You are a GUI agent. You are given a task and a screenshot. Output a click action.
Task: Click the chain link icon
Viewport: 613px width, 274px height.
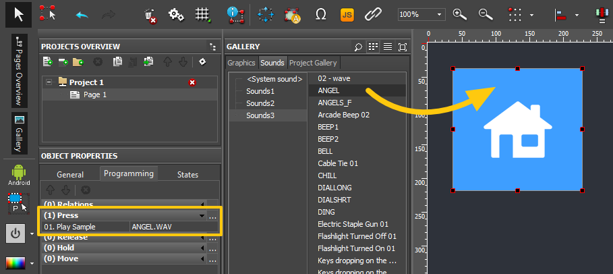pos(374,15)
